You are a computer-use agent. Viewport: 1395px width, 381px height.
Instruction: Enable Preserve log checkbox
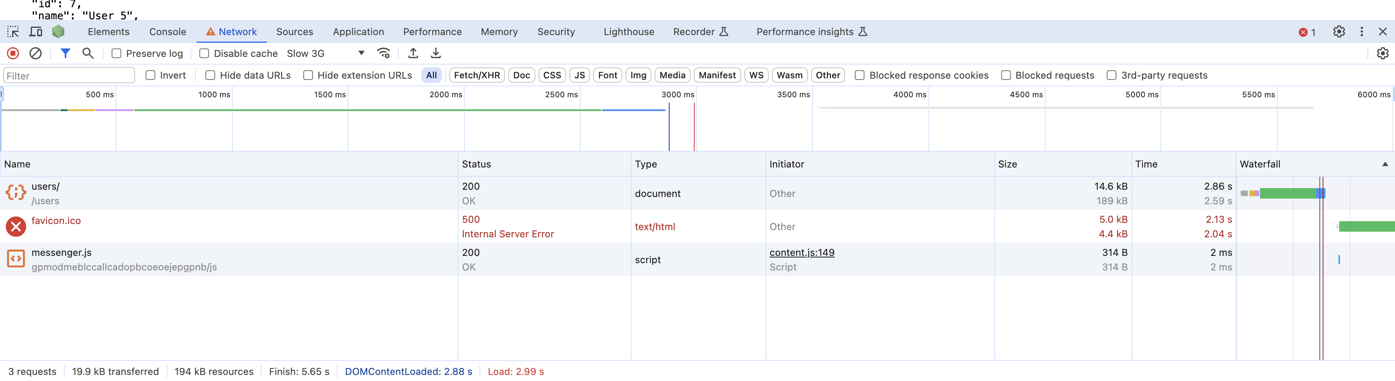pyautogui.click(x=116, y=54)
